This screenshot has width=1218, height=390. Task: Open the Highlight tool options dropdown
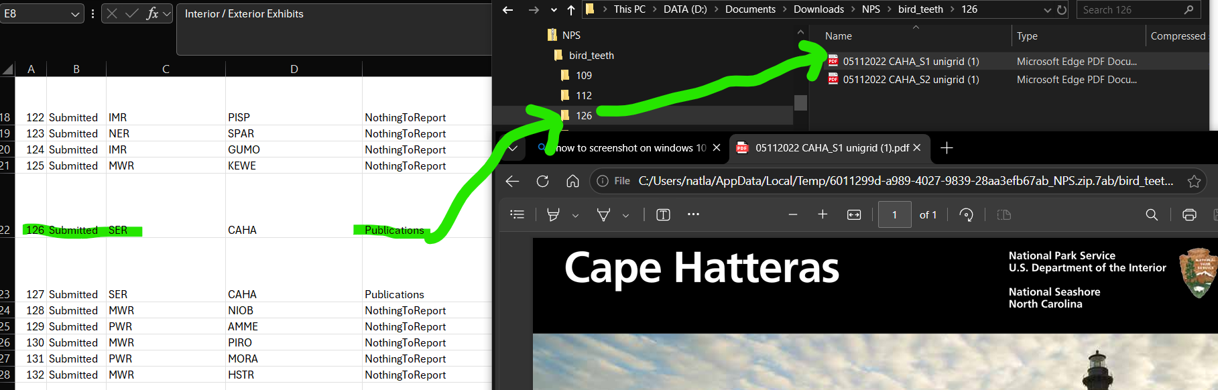pyautogui.click(x=575, y=215)
